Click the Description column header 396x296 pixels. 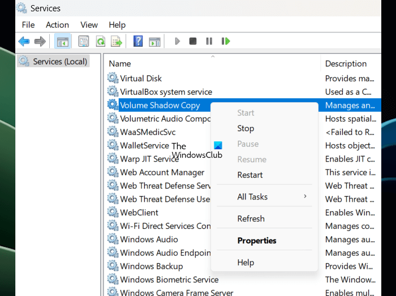[346, 64]
